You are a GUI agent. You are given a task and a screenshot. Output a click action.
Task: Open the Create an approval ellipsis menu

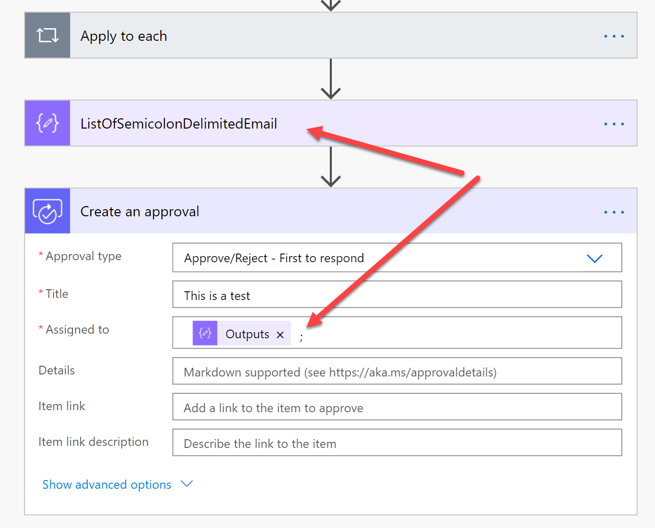(x=614, y=212)
